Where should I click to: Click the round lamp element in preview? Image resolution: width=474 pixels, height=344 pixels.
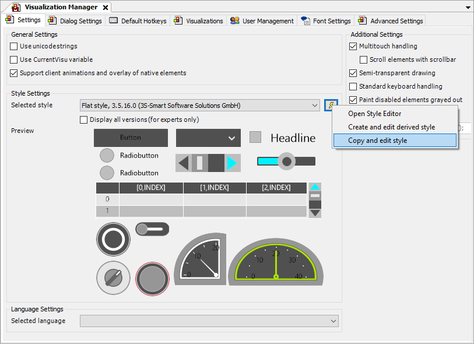[152, 279]
